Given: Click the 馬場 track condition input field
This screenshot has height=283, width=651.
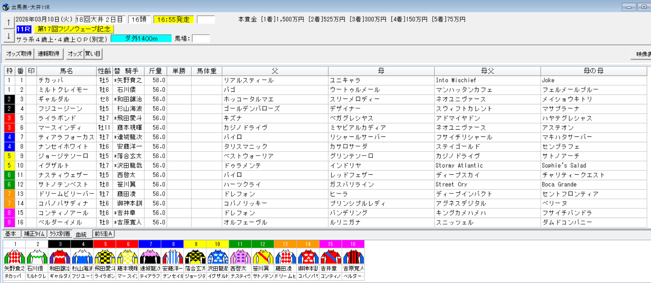Looking at the screenshot, I should tap(201, 39).
